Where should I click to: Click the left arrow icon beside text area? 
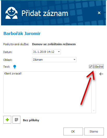[x=101, y=74]
